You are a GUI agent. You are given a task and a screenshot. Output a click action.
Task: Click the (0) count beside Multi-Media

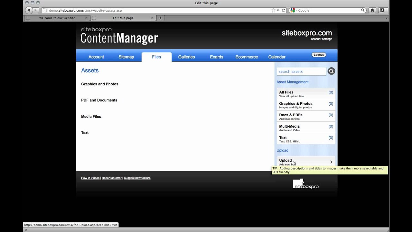pos(331,126)
